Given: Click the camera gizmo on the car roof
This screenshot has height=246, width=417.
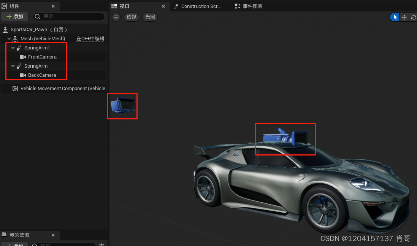Looking at the screenshot, I should click(x=286, y=137).
